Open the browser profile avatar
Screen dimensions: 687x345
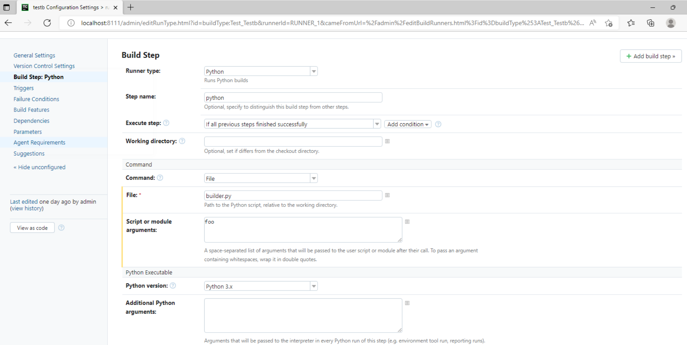pyautogui.click(x=670, y=23)
